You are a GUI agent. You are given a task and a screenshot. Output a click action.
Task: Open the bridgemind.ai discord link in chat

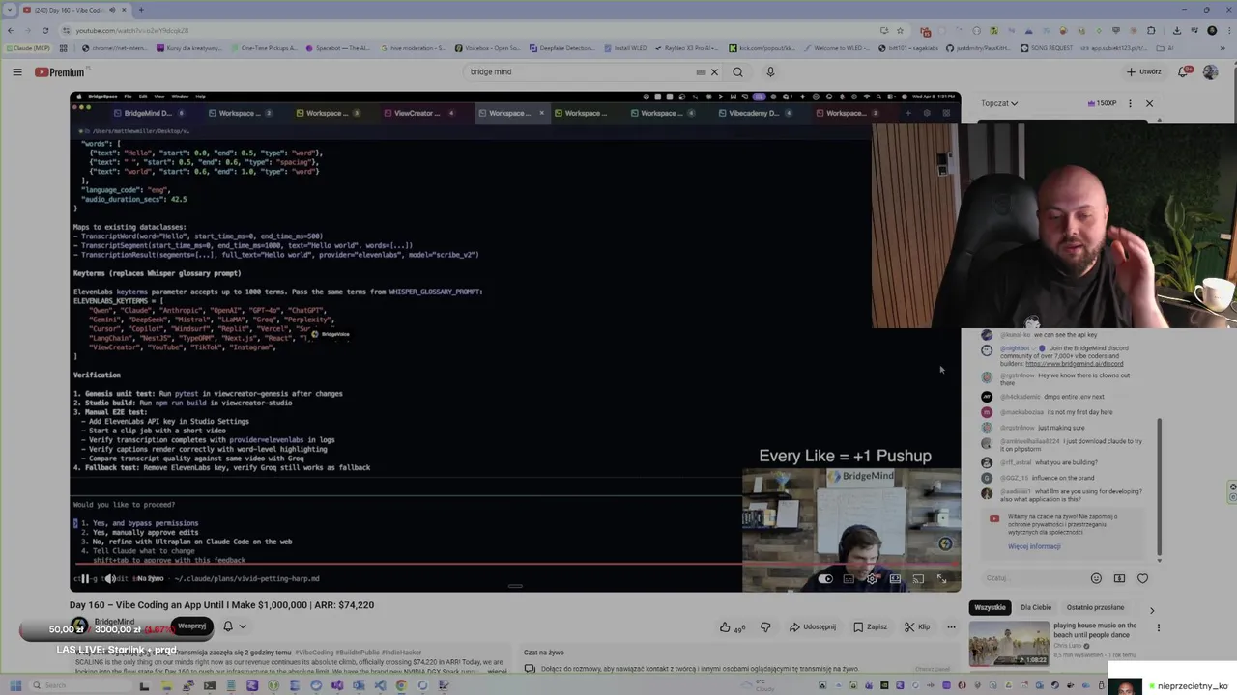click(x=1074, y=364)
